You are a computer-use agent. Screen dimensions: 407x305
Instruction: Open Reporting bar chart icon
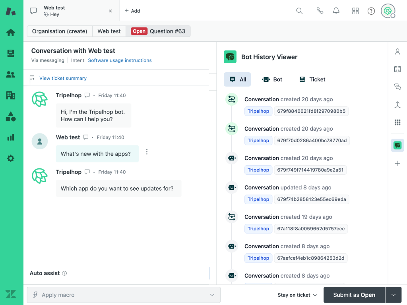click(11, 137)
